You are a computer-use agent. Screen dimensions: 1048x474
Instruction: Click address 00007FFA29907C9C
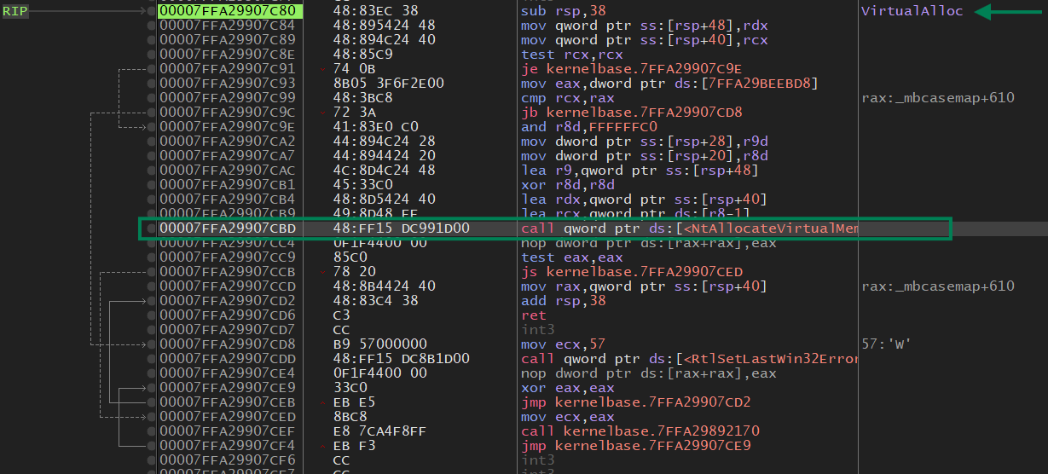click(x=228, y=113)
